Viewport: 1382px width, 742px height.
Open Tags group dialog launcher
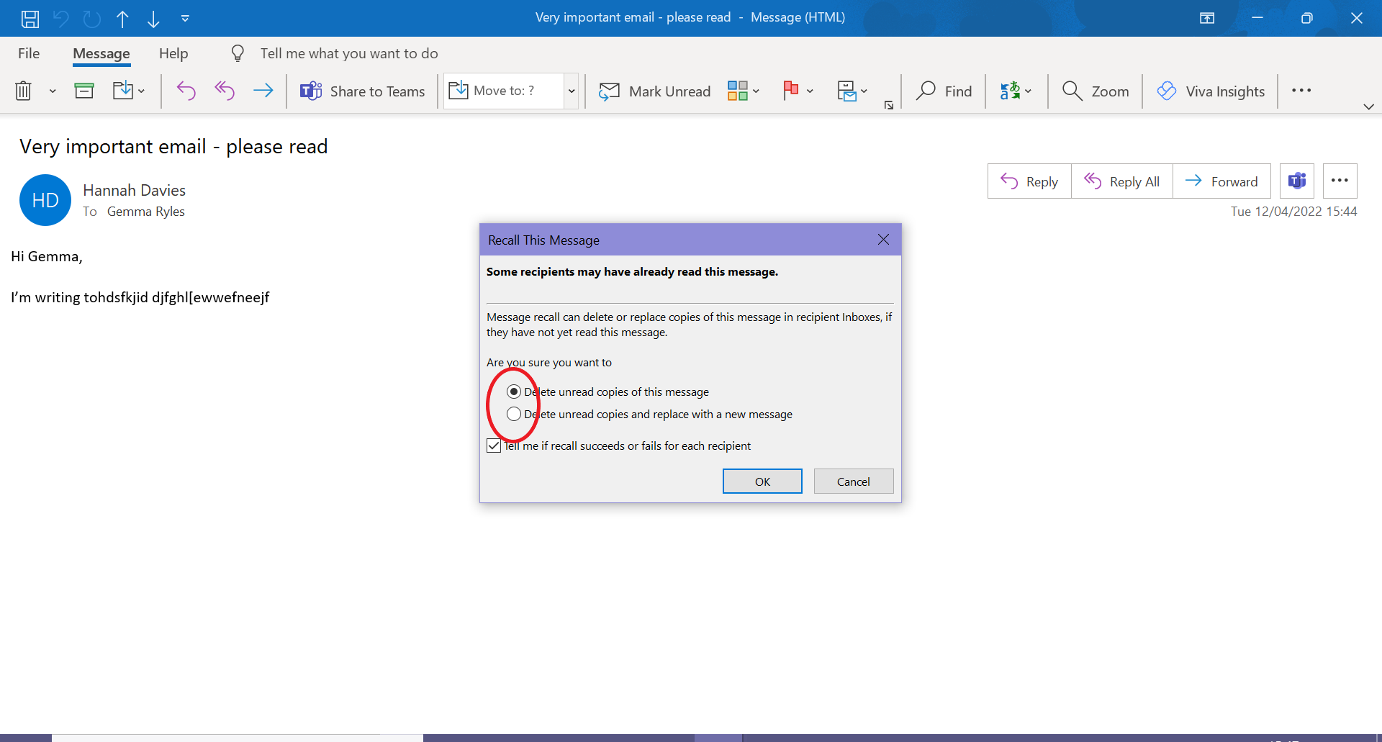click(x=889, y=105)
